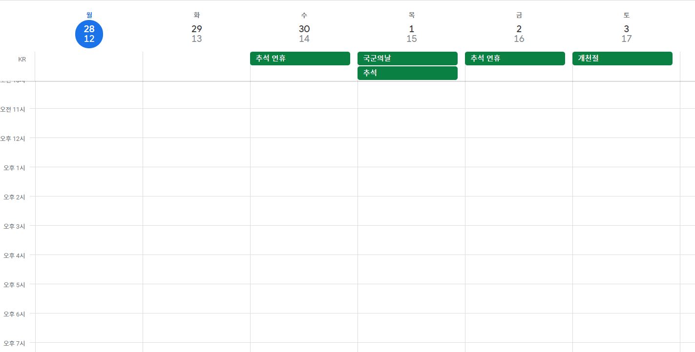Image resolution: width=695 pixels, height=352 pixels.
Task: Open the 추석 event under 국군의날
Action: pos(407,73)
